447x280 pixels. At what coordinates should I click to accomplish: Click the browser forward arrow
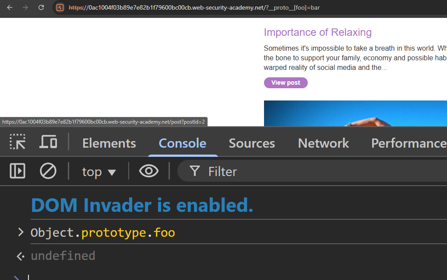coord(25,7)
